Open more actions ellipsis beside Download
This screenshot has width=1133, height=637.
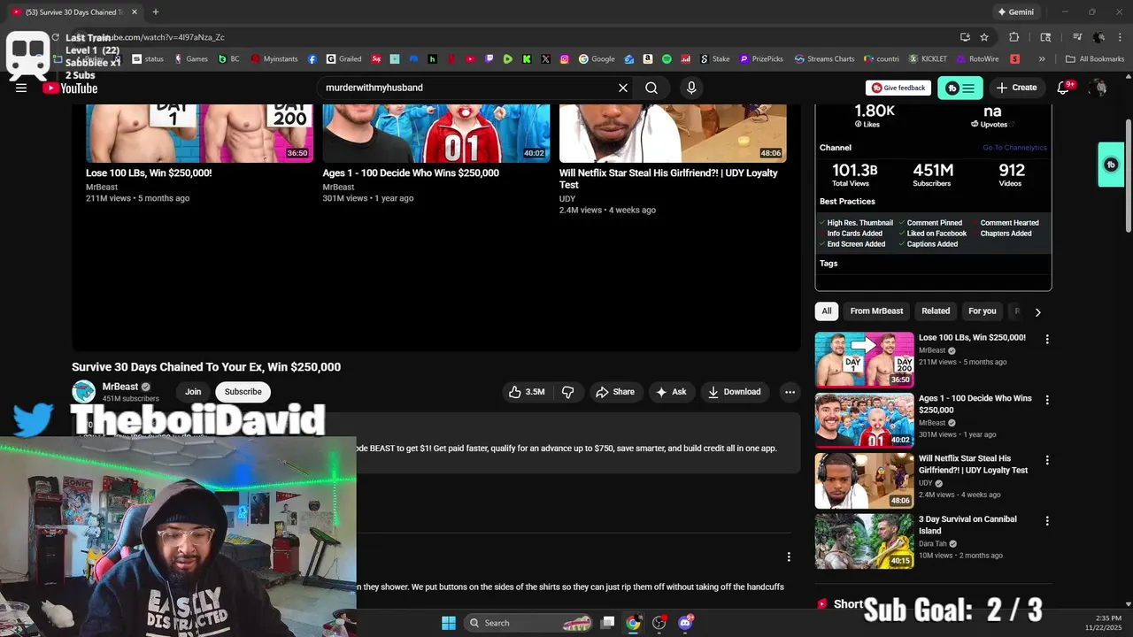pos(790,392)
